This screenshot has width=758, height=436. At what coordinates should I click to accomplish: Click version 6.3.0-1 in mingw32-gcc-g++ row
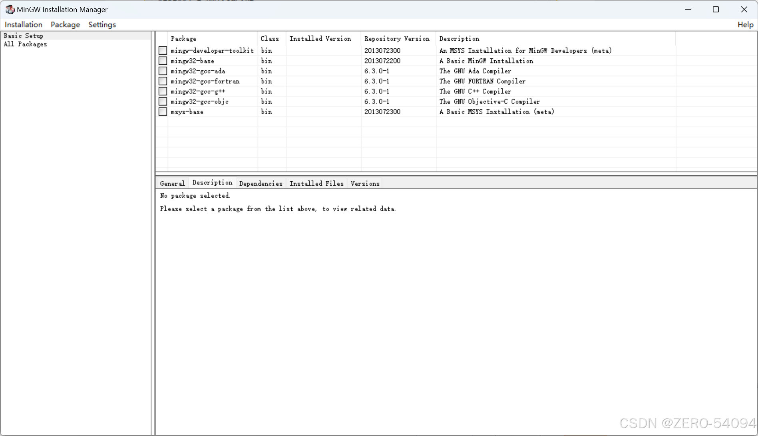pos(376,91)
